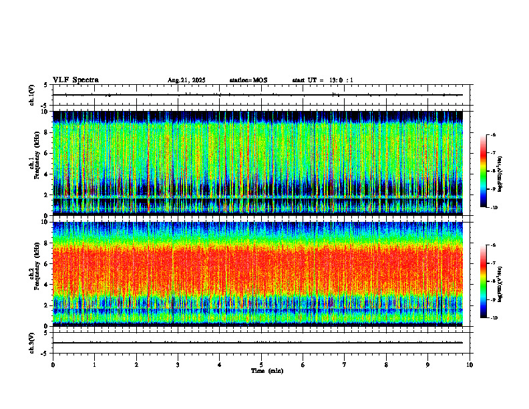
Task: Click the "-5" volt tick on ch.1(V) axis
Action: tap(44, 106)
